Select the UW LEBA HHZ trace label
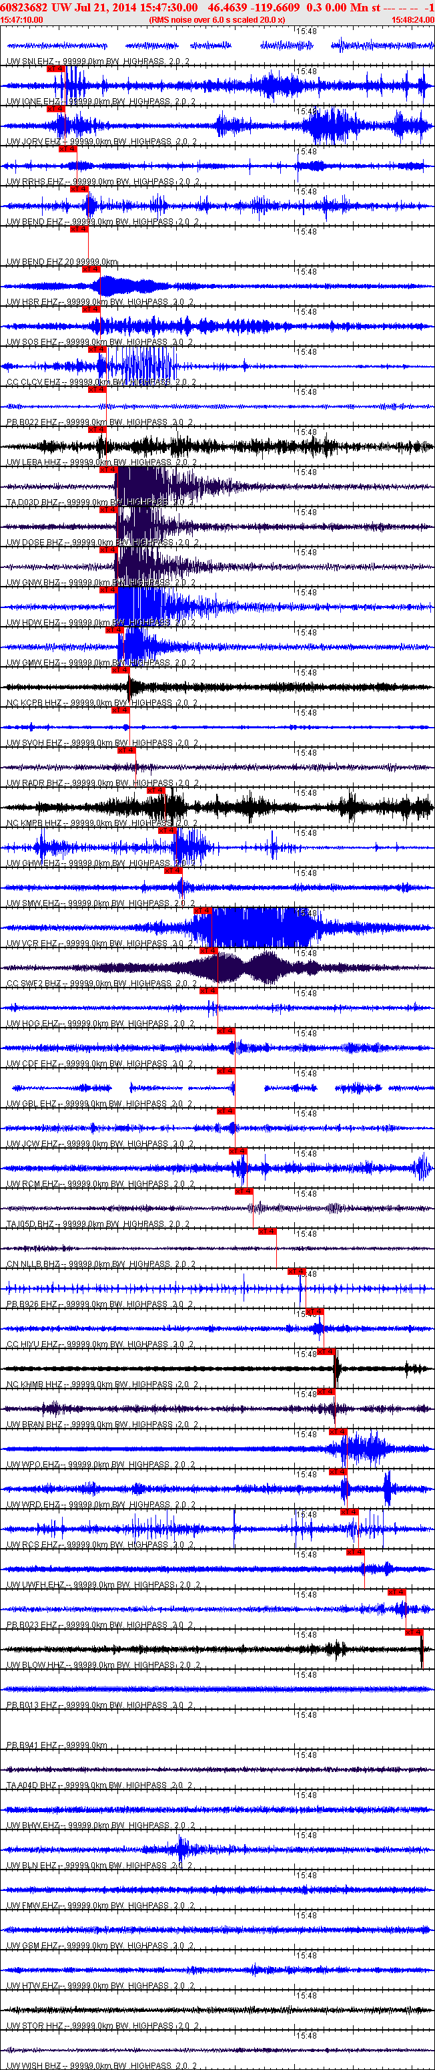 tap(101, 464)
